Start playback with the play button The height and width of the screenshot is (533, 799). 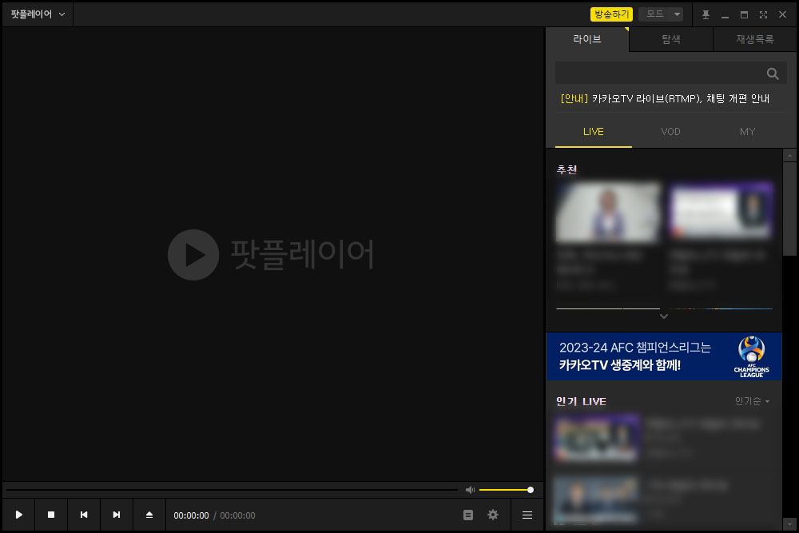(19, 515)
